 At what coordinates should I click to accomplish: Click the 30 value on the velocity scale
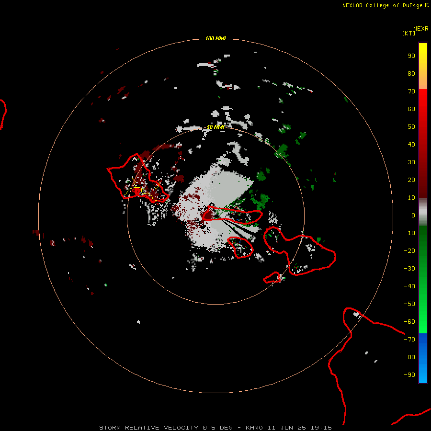coord(411,162)
